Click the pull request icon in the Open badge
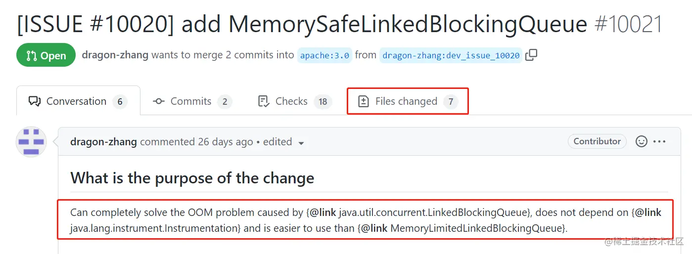Viewport: 692px width, 254px height. click(32, 56)
